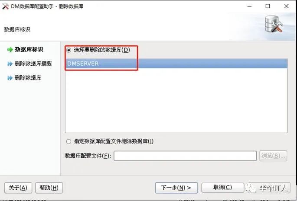Viewport: 297px width, 201px height.
Task: Minimize the DM数据库配置助手 window
Action: coord(249,6)
